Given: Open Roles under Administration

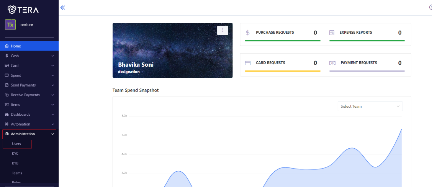Looking at the screenshot, I should pos(16,182).
